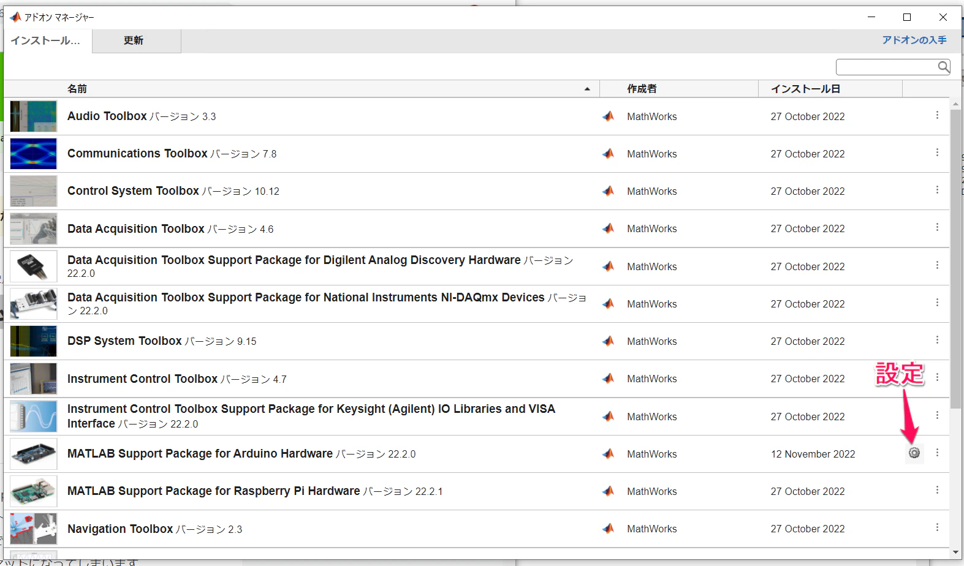Click MathWorks logo in Audio Toolbox row
Screen dimensions: 964x566
[x=608, y=116]
